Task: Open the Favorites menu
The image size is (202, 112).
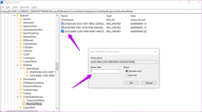Action: (25, 7)
